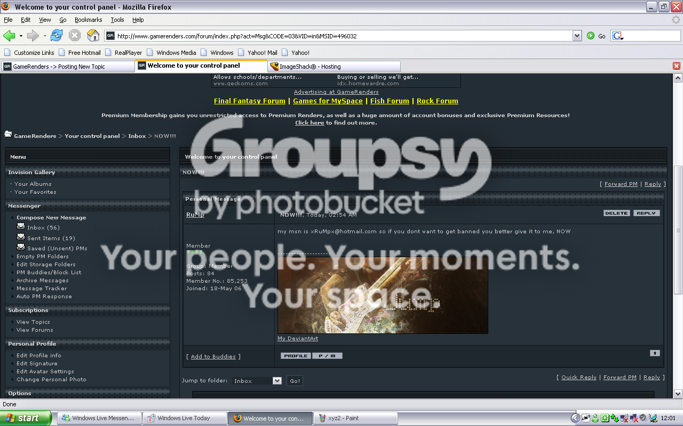Click the GameRenders folder icon in breadcrumb
Viewport: 683px width, 426px height.
[8, 134]
